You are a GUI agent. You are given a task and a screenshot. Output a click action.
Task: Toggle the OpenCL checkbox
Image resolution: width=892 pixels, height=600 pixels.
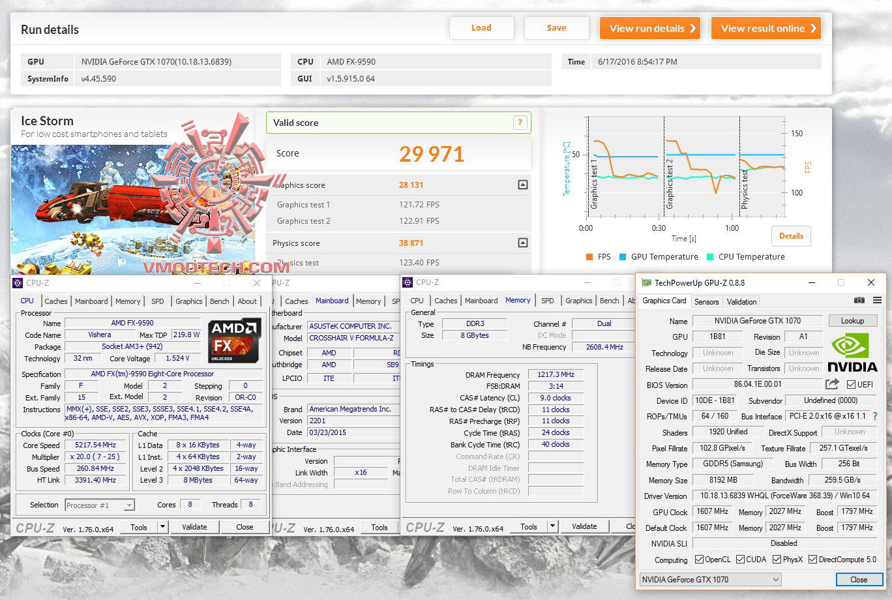pos(699,559)
